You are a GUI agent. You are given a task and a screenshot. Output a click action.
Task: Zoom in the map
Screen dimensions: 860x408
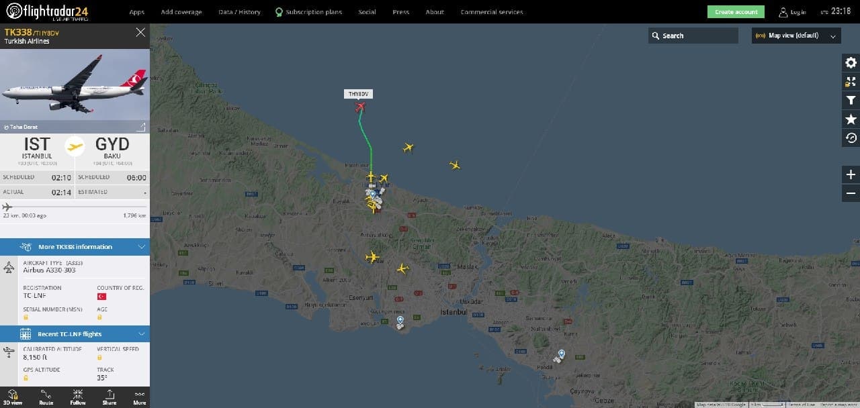[851, 174]
